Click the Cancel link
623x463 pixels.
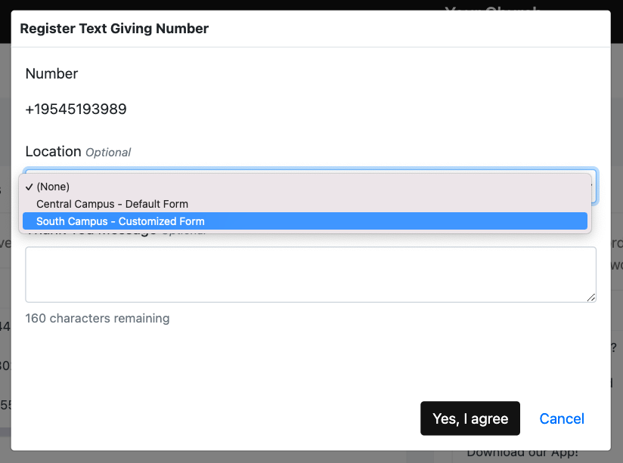[561, 418]
